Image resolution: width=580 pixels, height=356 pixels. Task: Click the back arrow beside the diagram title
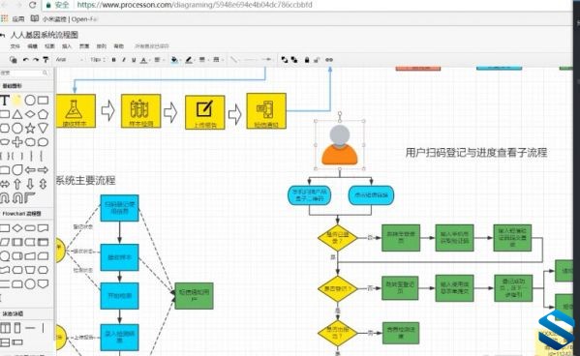pos(3,35)
